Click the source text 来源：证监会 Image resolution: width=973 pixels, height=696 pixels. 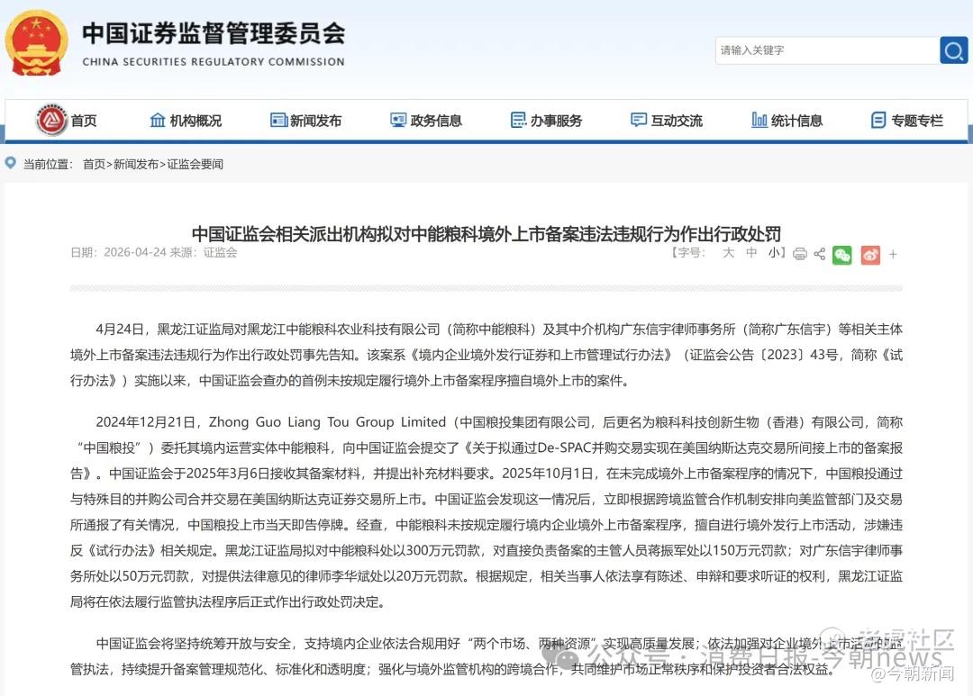pyautogui.click(x=204, y=252)
